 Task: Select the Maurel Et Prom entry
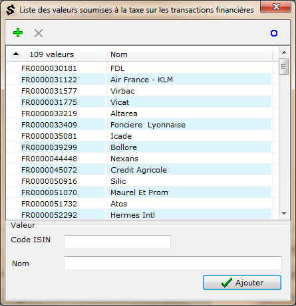pyautogui.click(x=139, y=192)
